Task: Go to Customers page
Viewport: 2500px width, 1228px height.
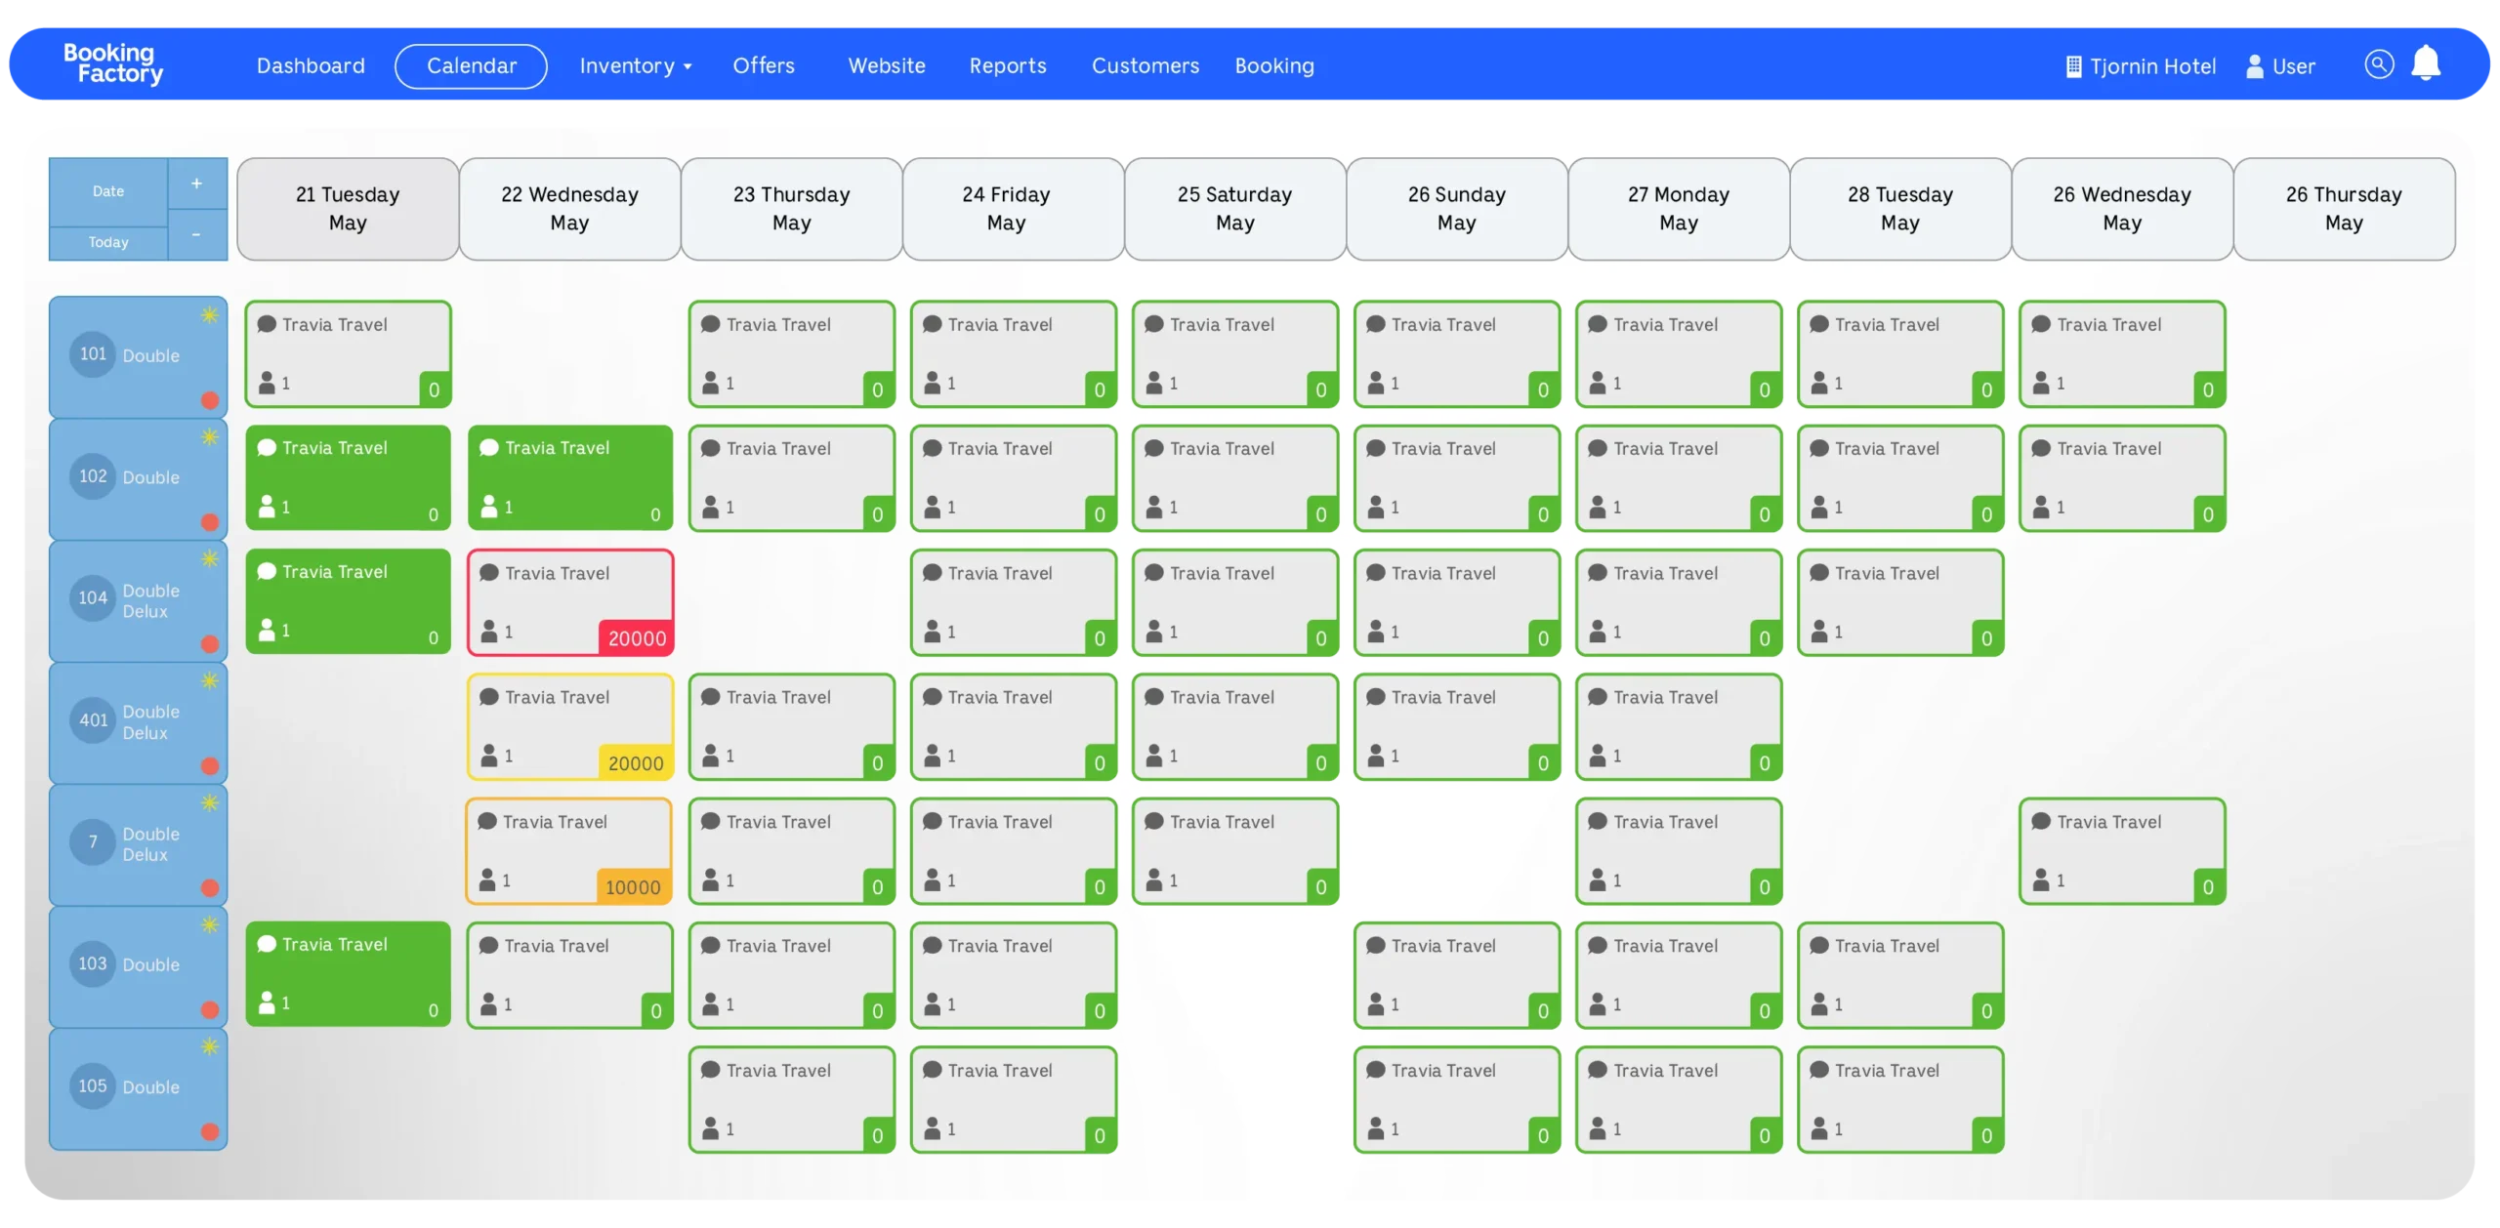Action: point(1145,65)
